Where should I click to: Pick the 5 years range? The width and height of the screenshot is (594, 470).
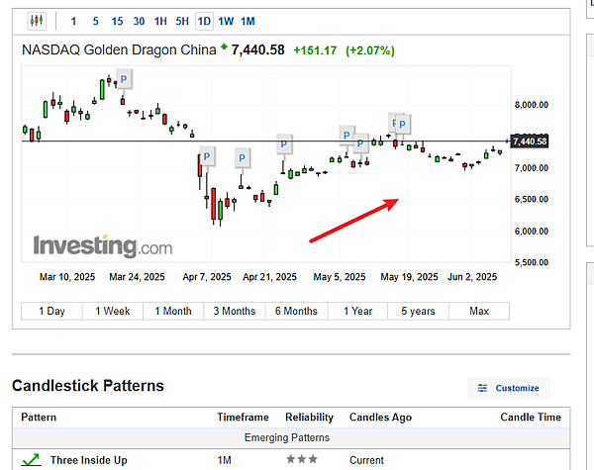coord(418,311)
